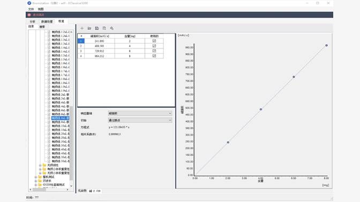Image resolution: width=360 pixels, height=202 pixels.
Task: Click the red status indicator on dark bar
Action: coord(29,14)
